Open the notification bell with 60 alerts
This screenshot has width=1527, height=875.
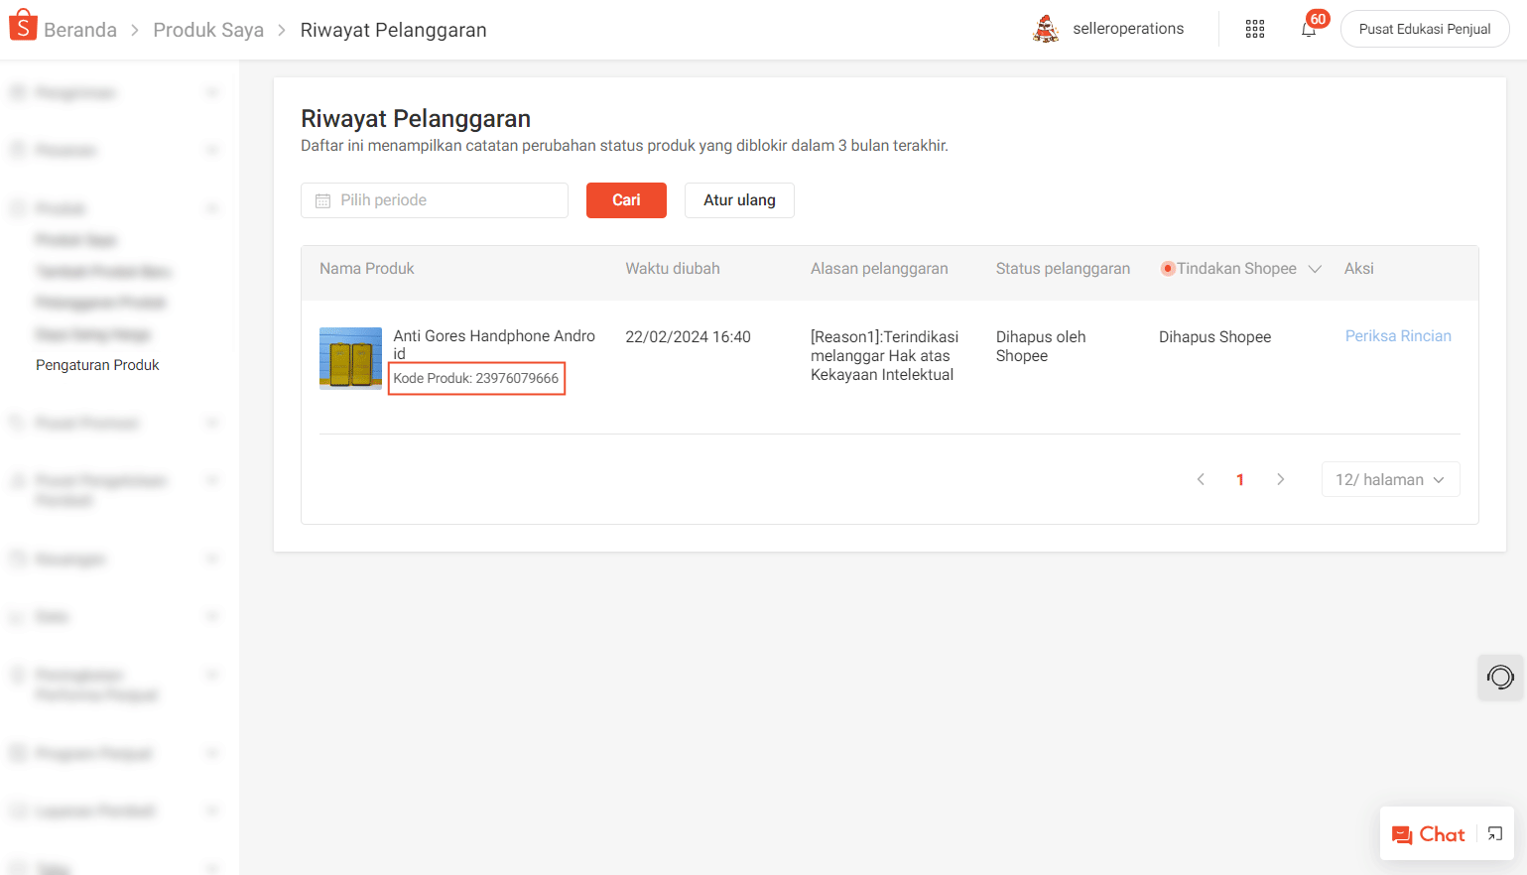[x=1307, y=30]
